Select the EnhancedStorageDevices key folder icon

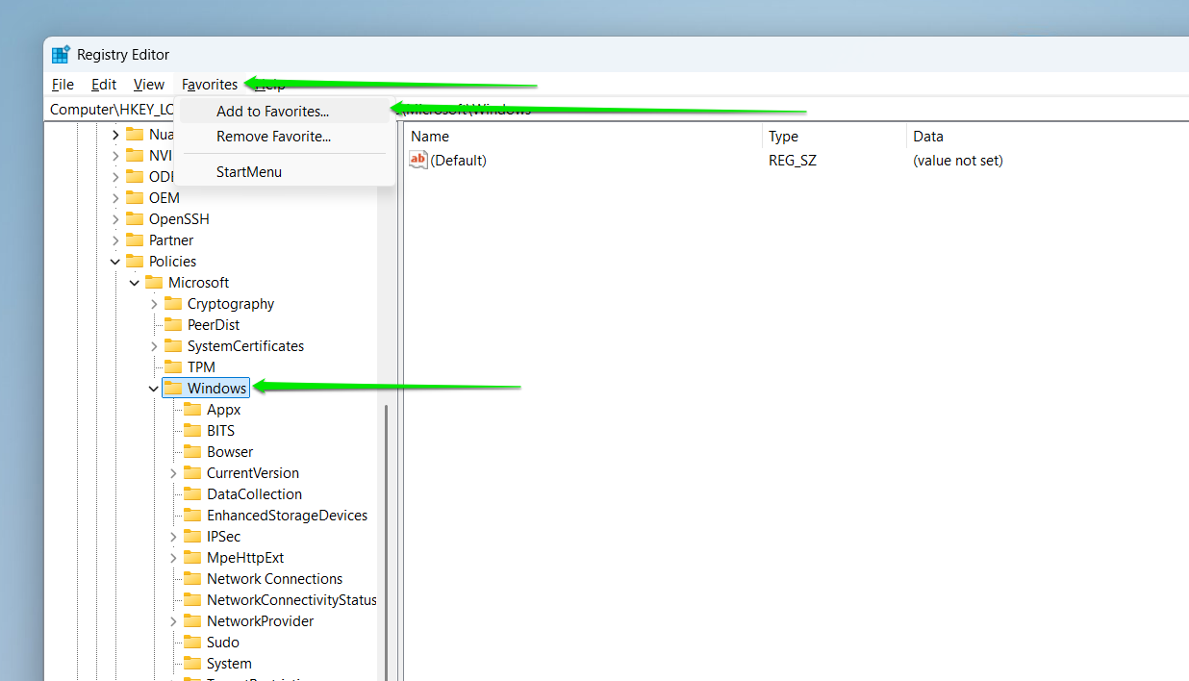192,516
